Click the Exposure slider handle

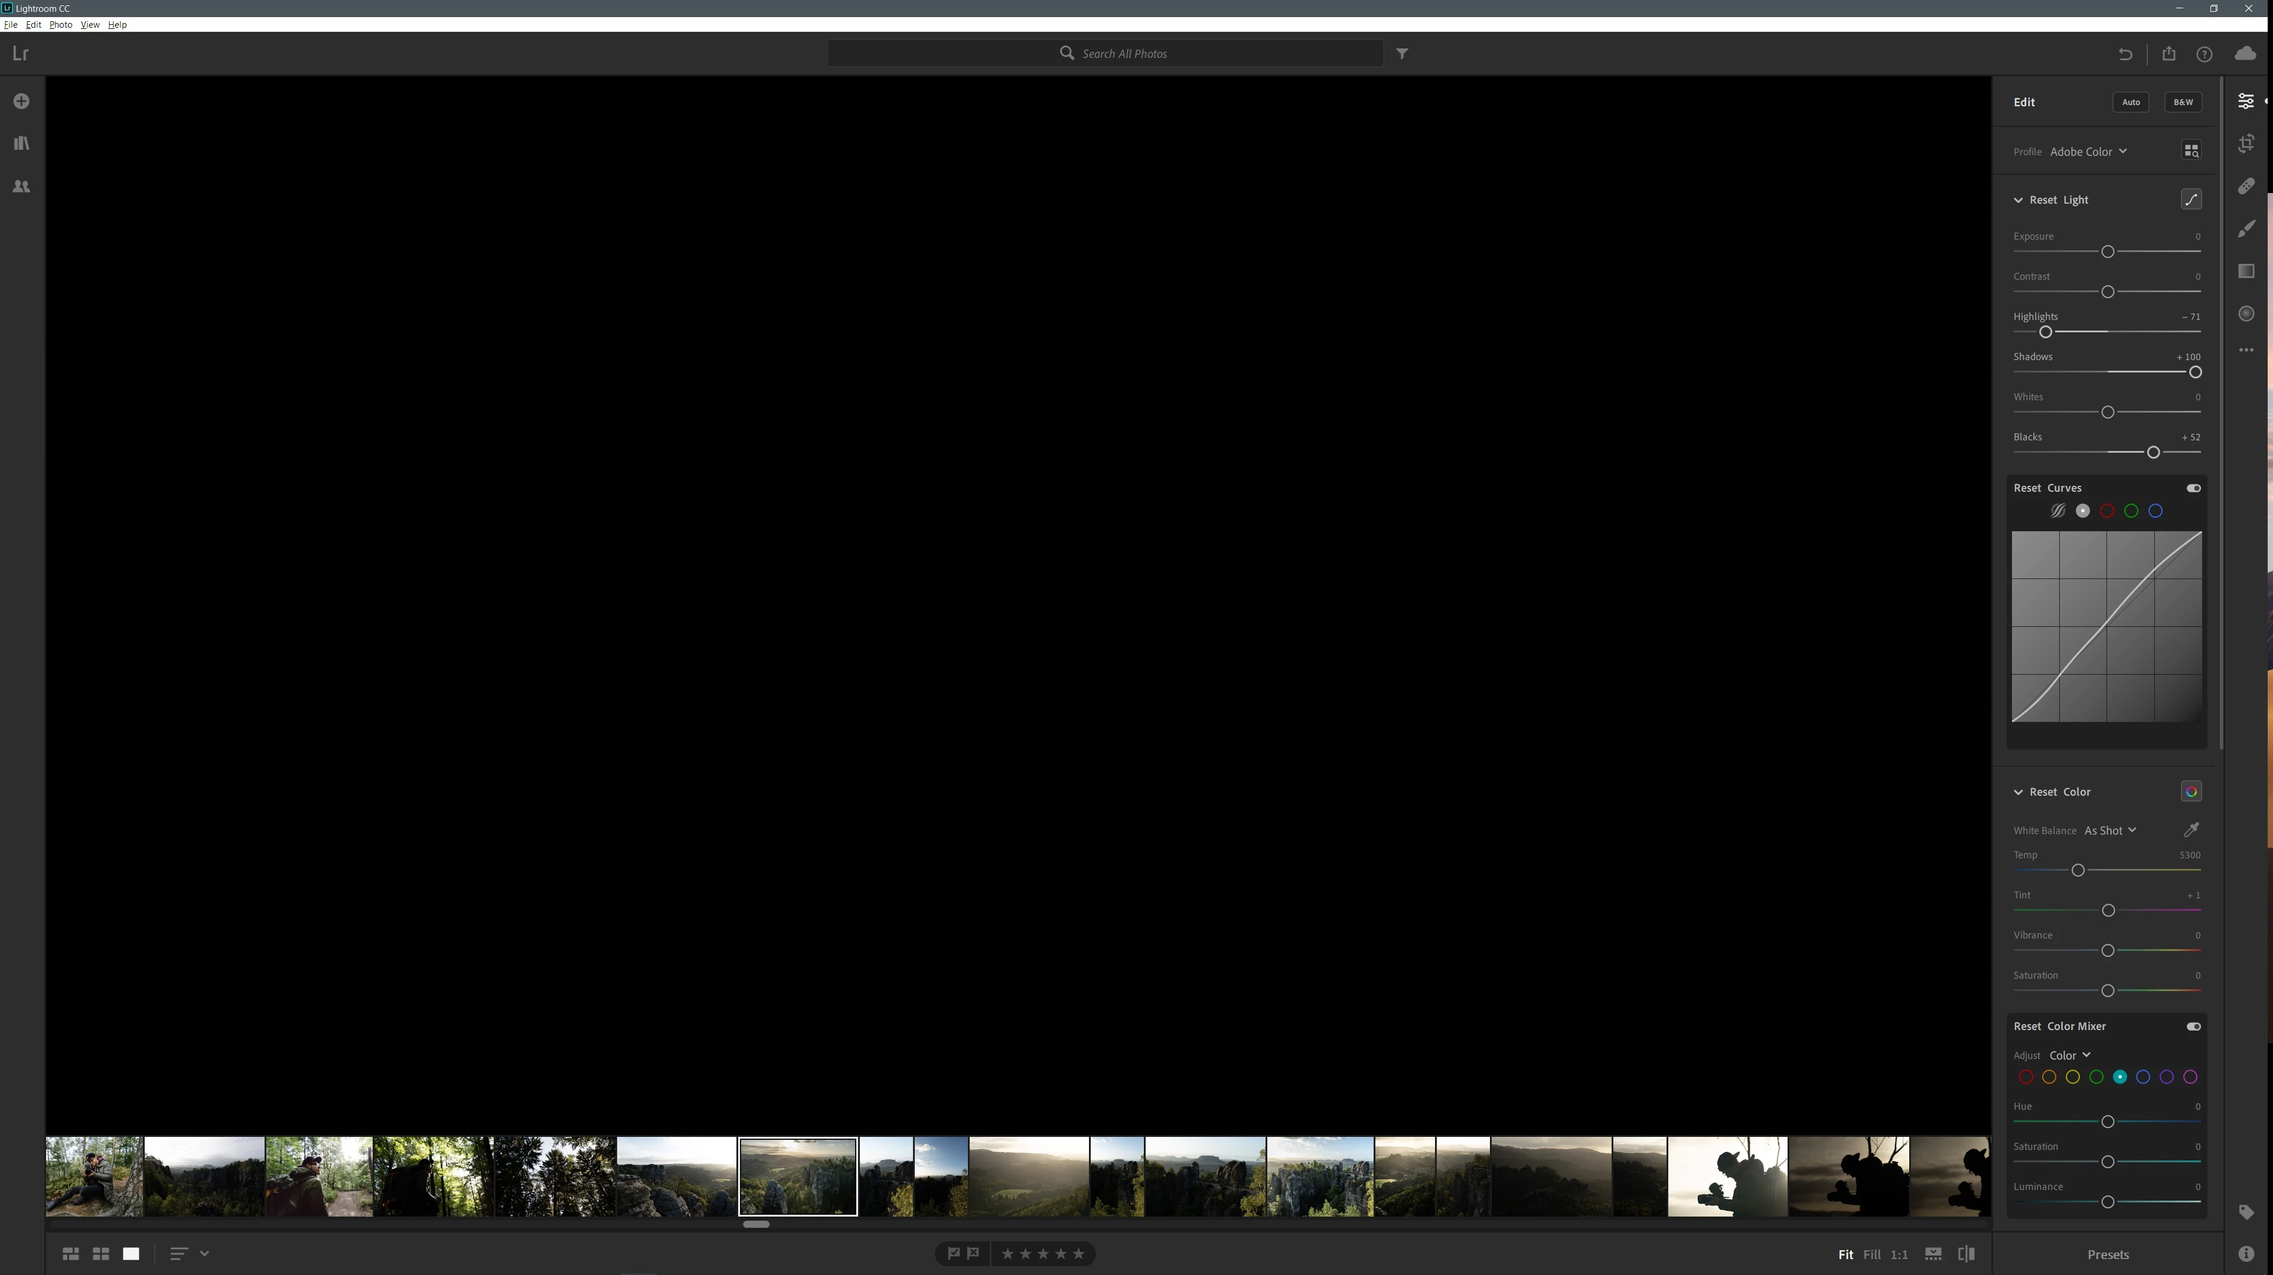pos(2108,252)
